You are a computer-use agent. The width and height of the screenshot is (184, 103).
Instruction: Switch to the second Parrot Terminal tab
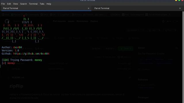pos(137,8)
